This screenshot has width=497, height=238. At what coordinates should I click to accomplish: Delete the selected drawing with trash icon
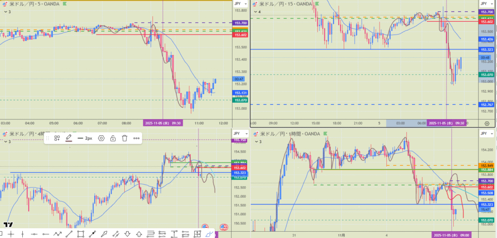(x=124, y=138)
